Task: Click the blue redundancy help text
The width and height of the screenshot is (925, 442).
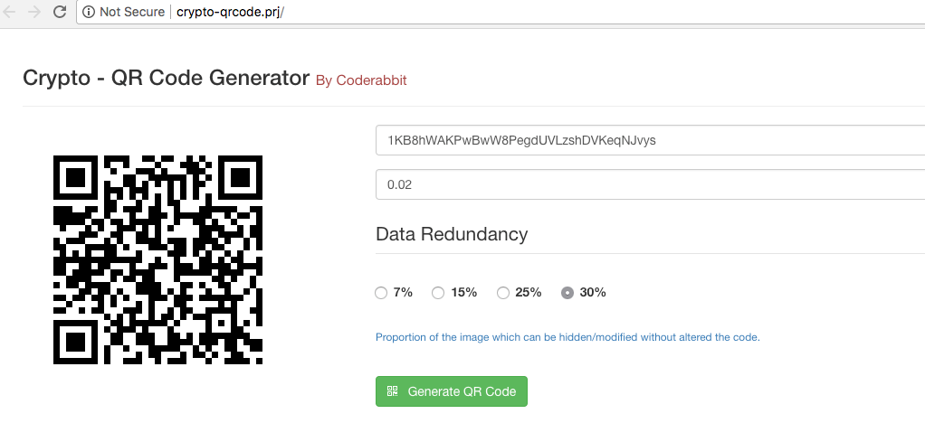Action: point(567,337)
